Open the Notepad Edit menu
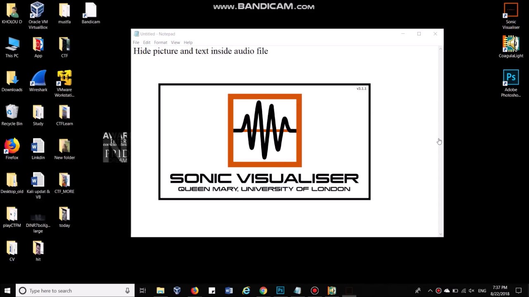The image size is (529, 297). coord(147,42)
